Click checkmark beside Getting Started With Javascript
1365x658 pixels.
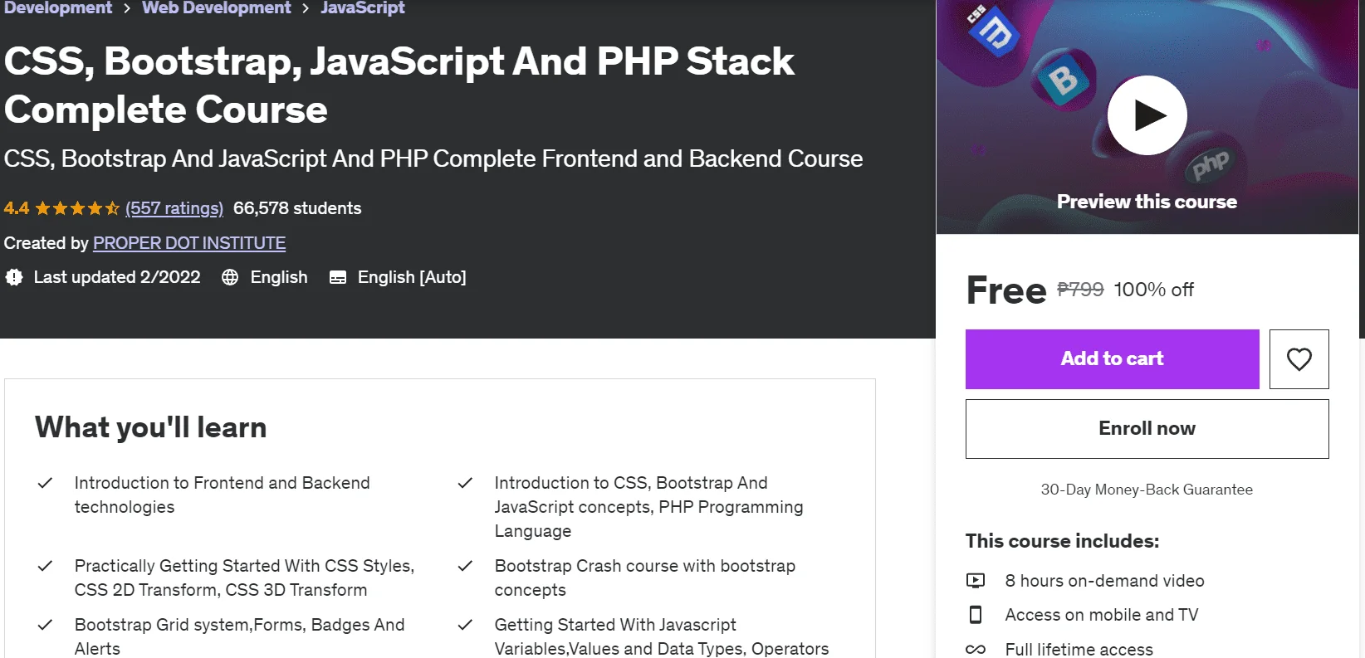tap(465, 625)
